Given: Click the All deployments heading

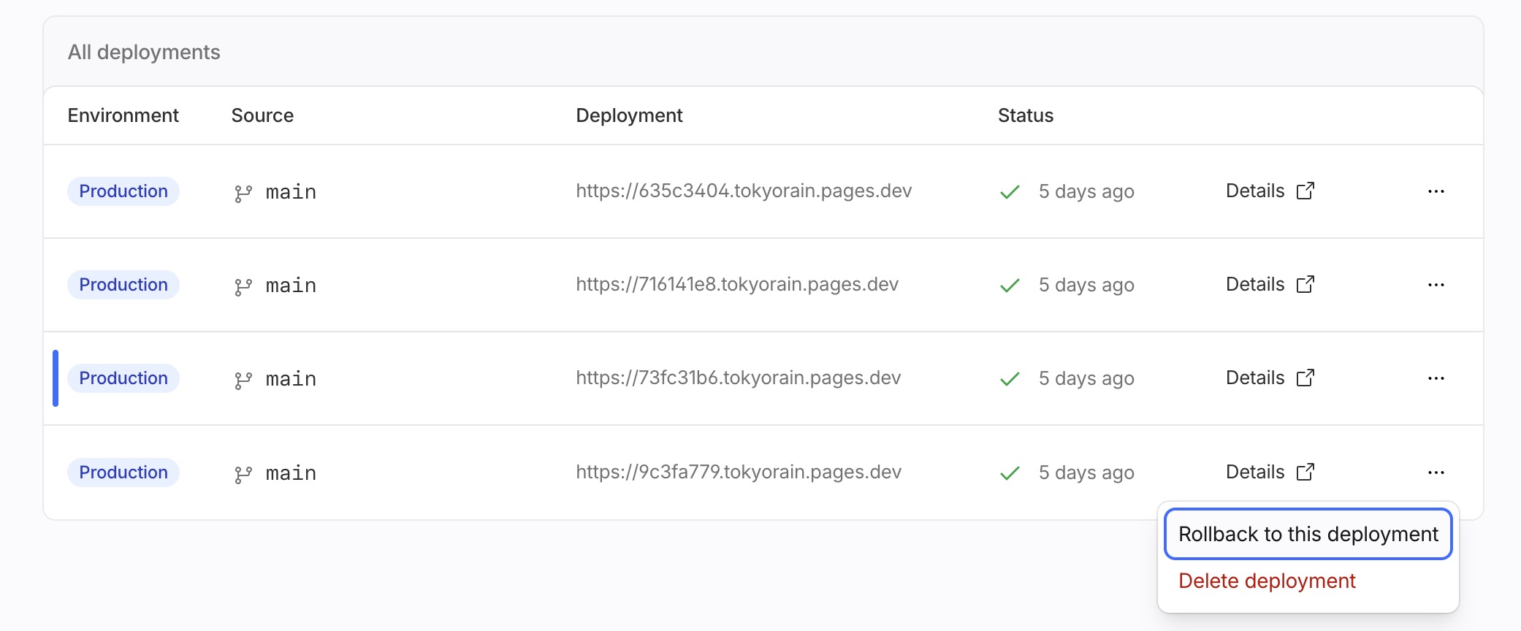Looking at the screenshot, I should (x=144, y=52).
